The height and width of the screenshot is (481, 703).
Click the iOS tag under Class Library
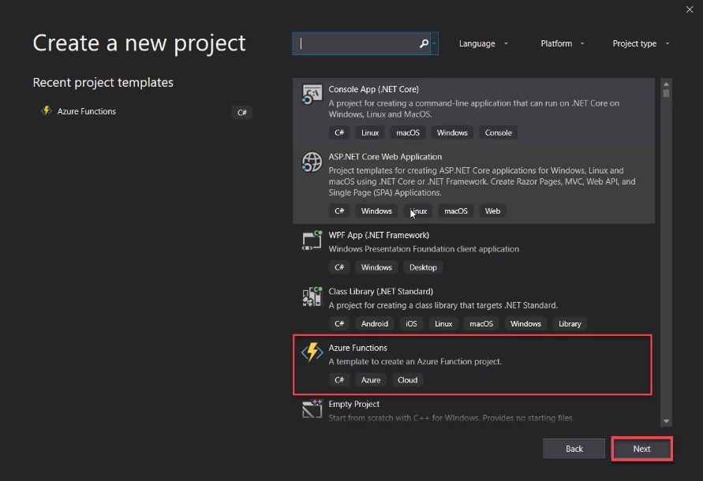click(x=411, y=323)
